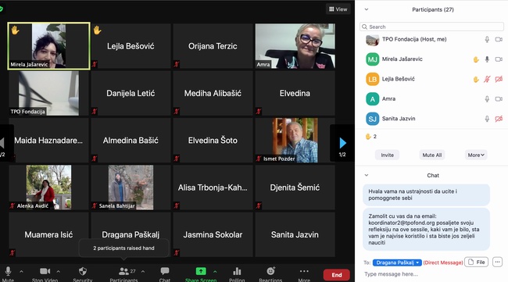Collapse the Chat panel chevron
Image resolution: width=508 pixels, height=282 pixels.
(367, 175)
